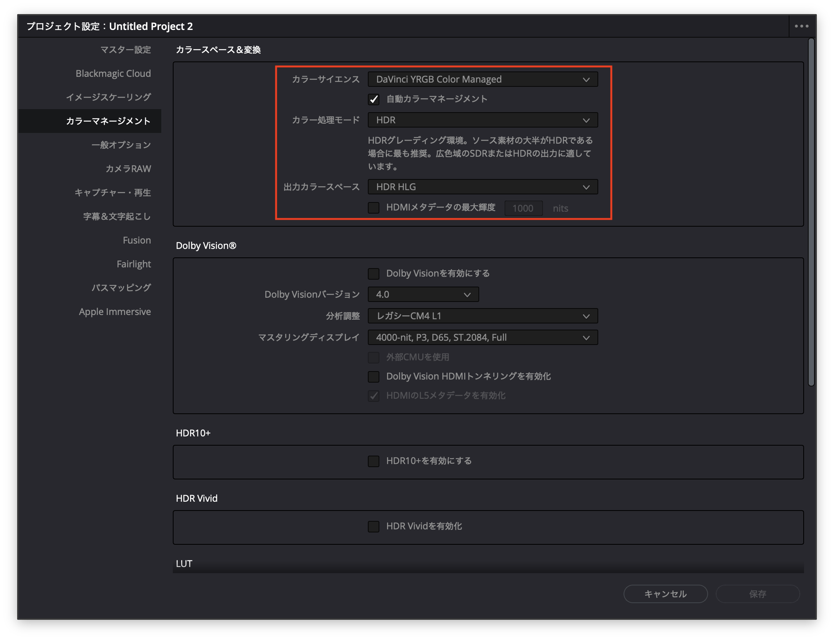Screen dimensions: 834x640
Task: Click the カラースペース&変換 section heading
Action: (x=218, y=50)
